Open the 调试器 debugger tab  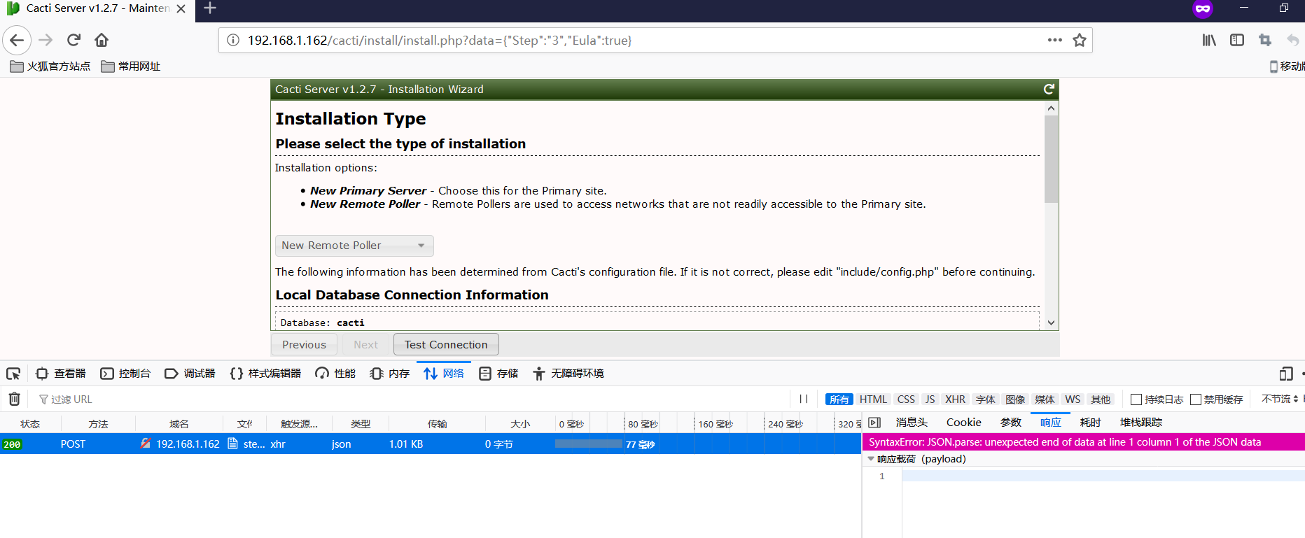[x=190, y=374]
